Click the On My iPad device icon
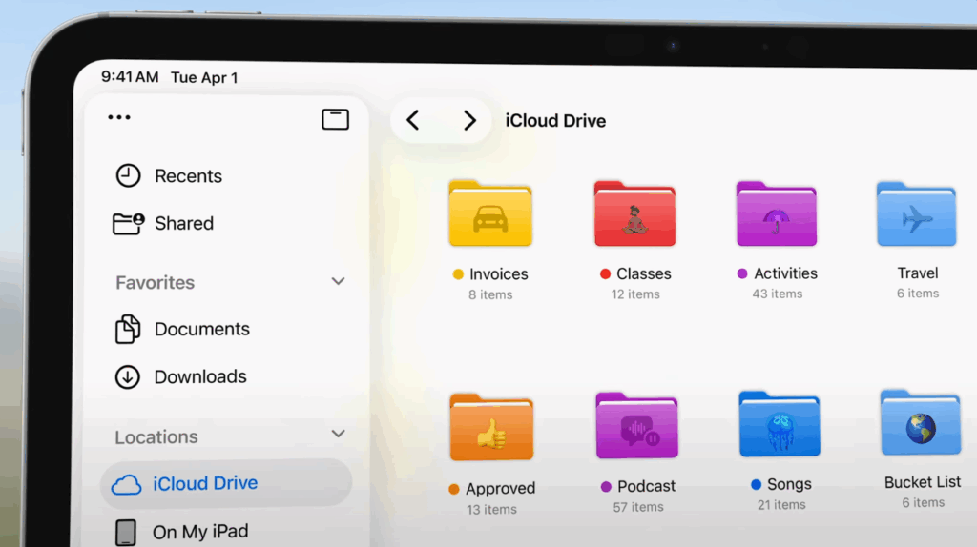977x547 pixels. 126,533
